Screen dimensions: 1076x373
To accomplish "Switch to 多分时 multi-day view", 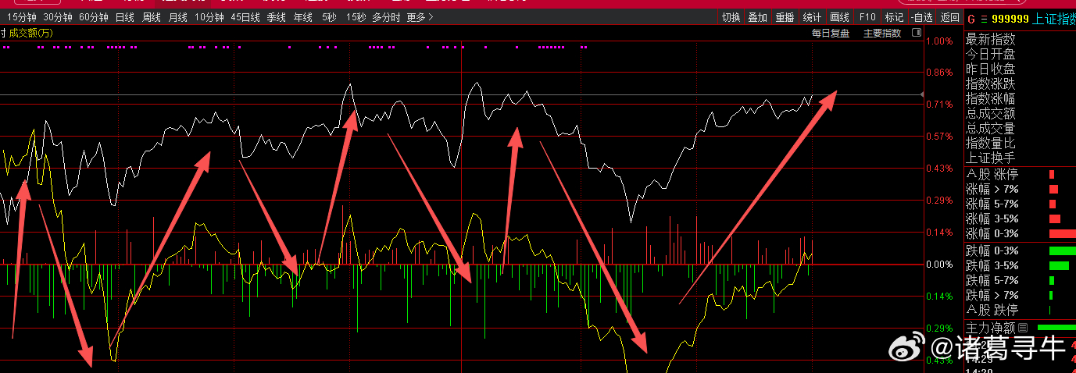I will (x=386, y=17).
